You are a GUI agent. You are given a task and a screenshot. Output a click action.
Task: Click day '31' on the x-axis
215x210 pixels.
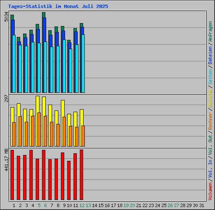click(x=202, y=205)
